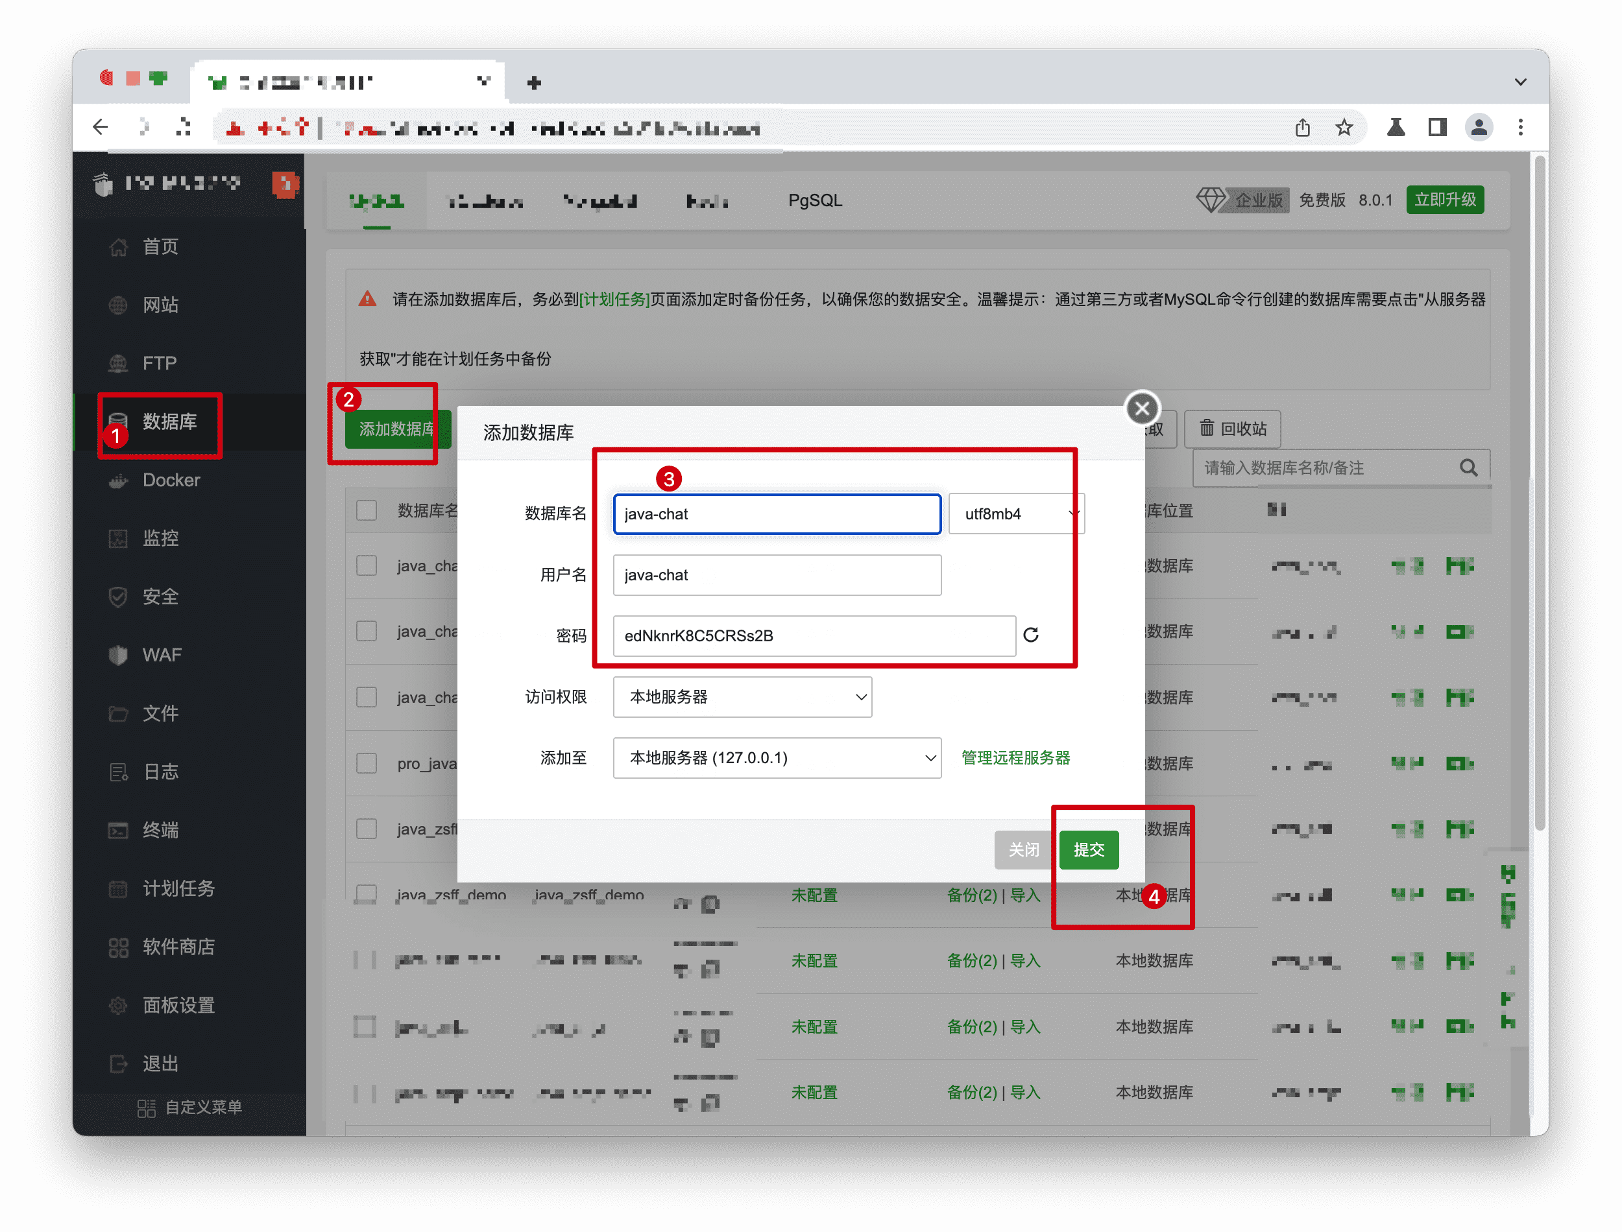Click the 用户名 username input field

(777, 575)
